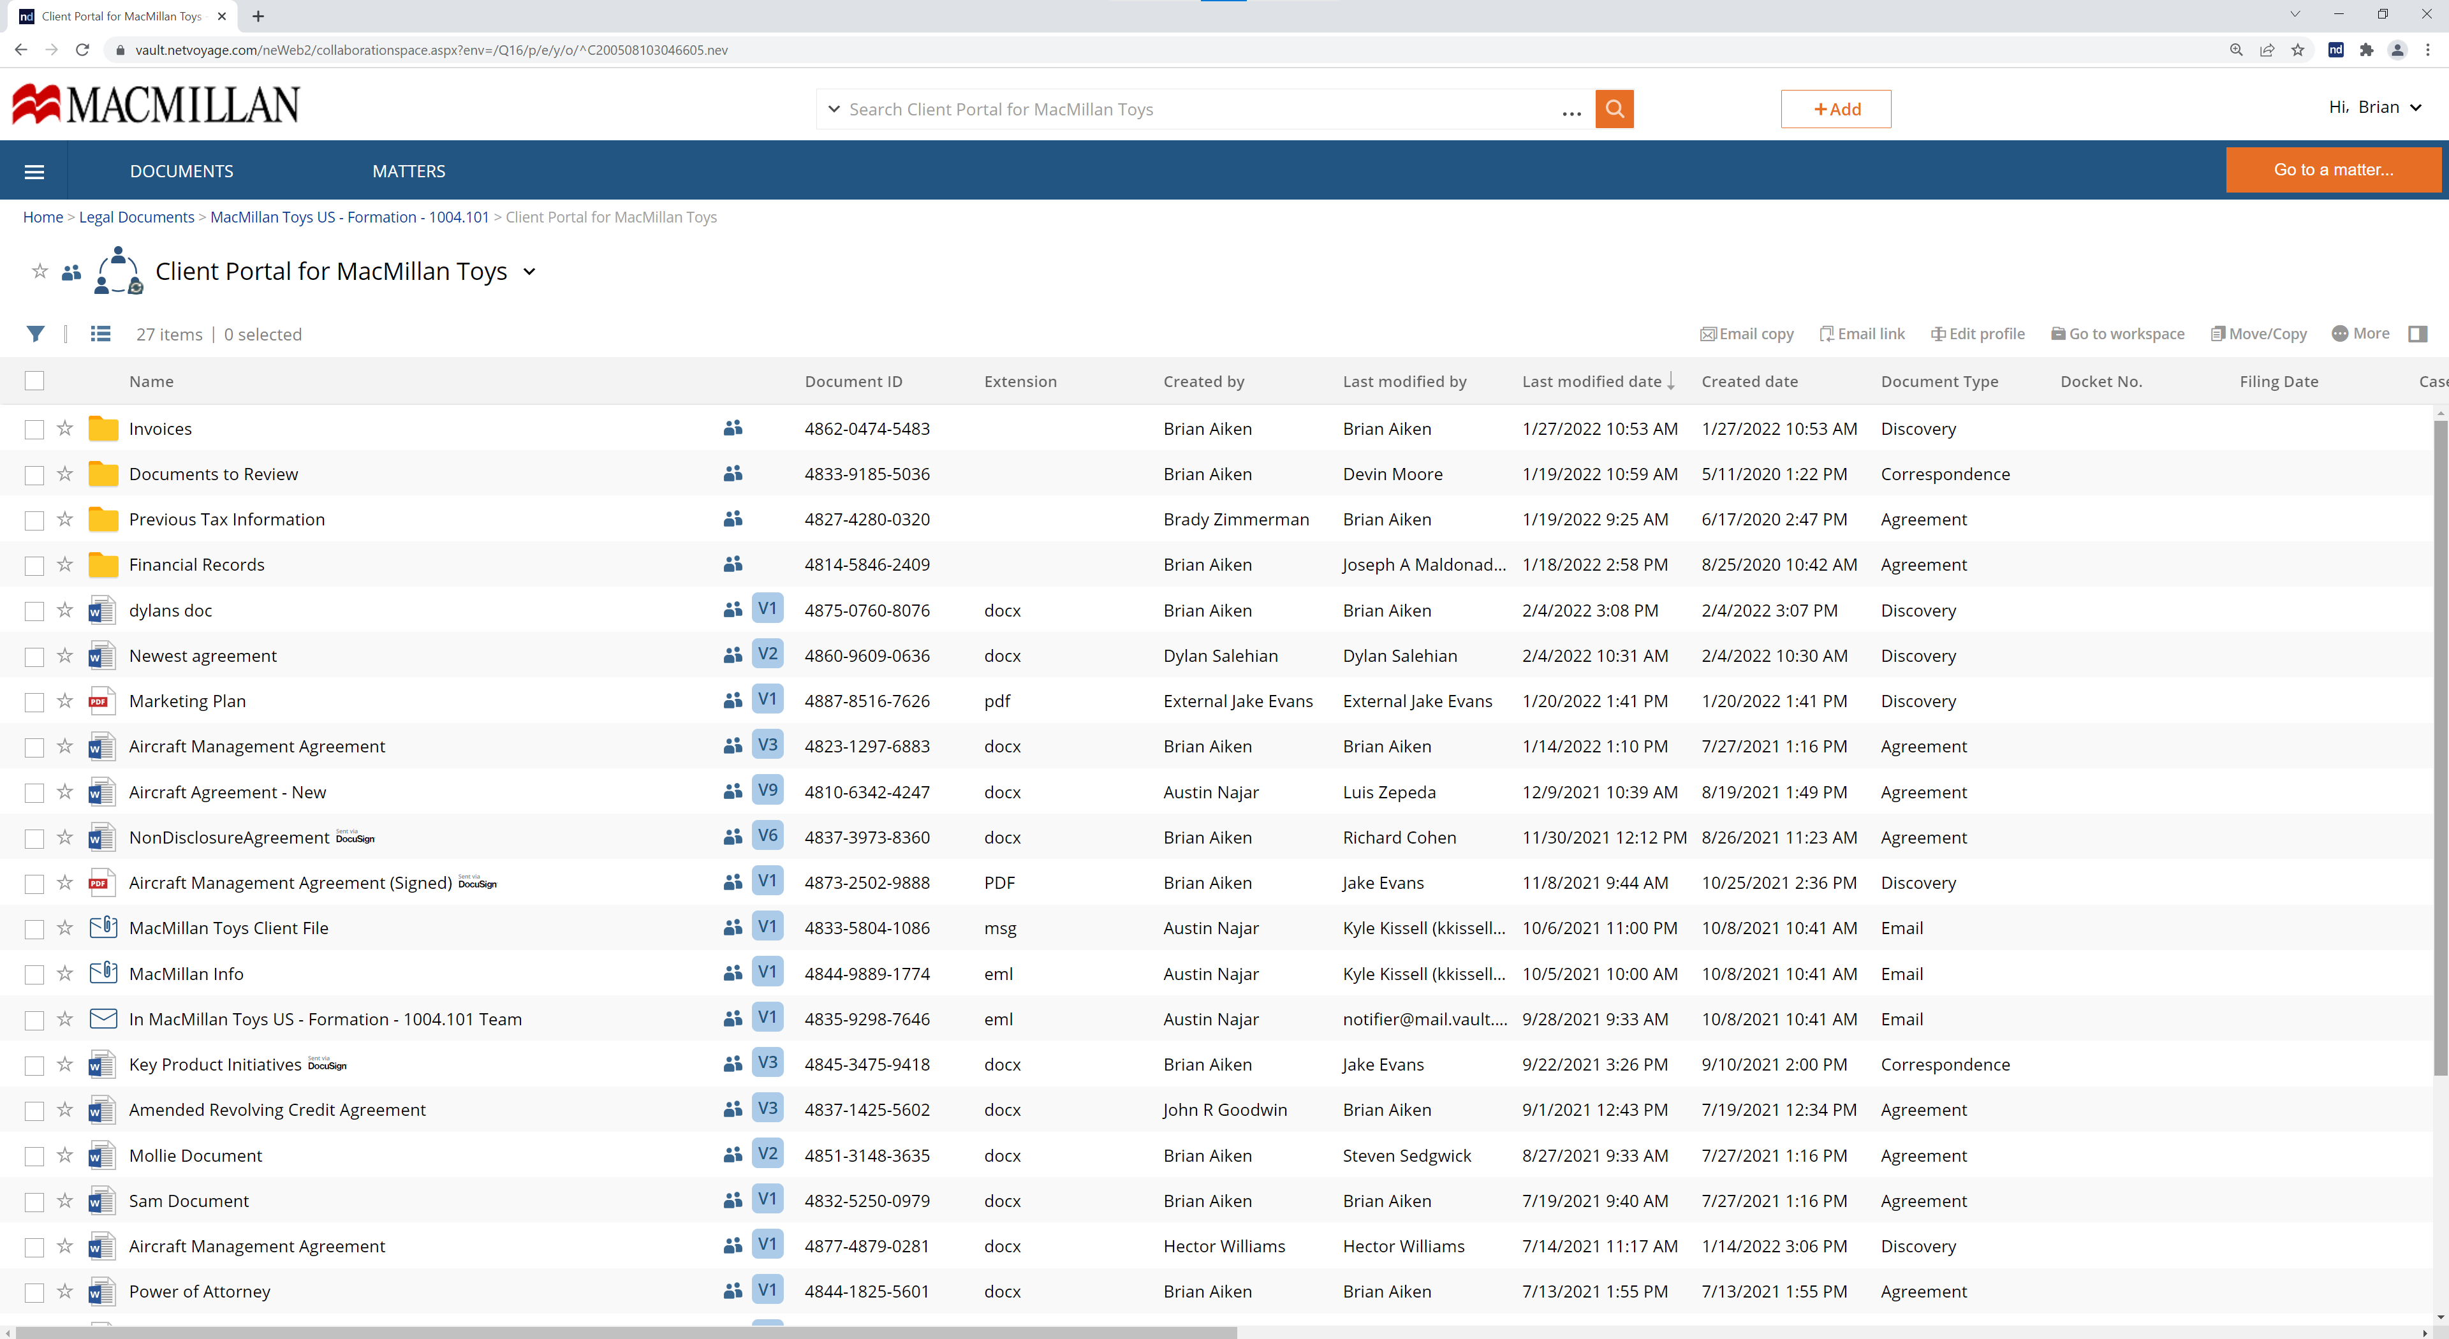
Task: Open V9 version badge of Aircraft Agreement - New
Action: tap(767, 790)
